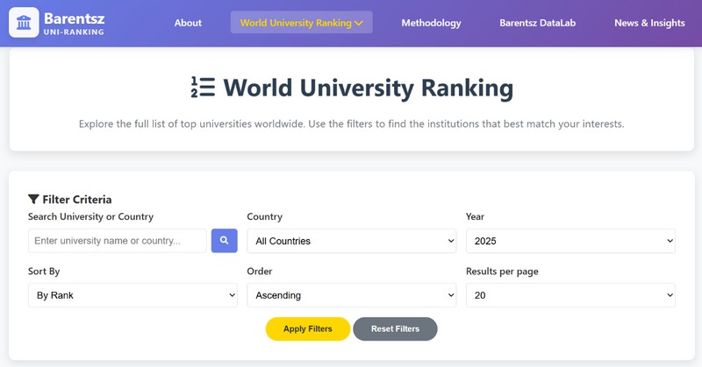Click the yellow Apply Filters button
The width and height of the screenshot is (702, 367).
coord(308,329)
